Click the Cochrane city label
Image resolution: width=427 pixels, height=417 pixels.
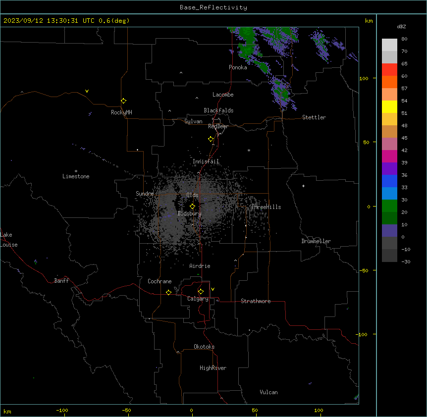[160, 281]
